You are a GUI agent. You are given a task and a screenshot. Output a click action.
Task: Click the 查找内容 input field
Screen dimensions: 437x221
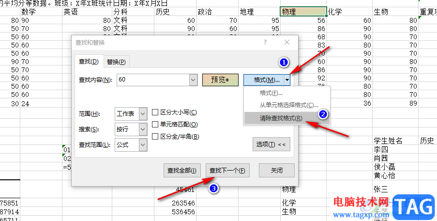tap(153, 80)
